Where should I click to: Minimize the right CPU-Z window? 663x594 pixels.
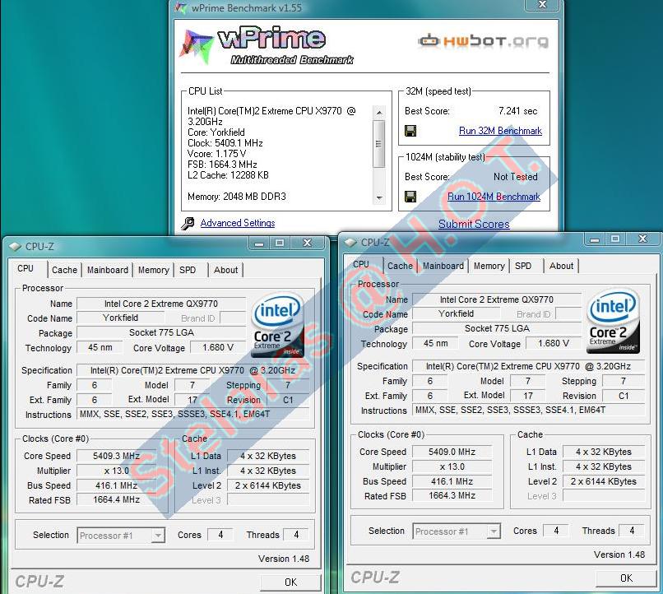[595, 239]
